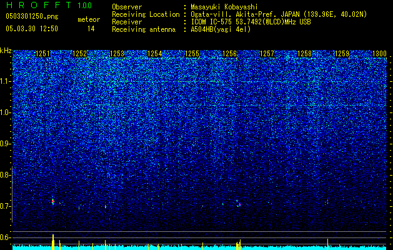393x250 pixels.
Task: Click the Observer label
Action: coord(127,7)
